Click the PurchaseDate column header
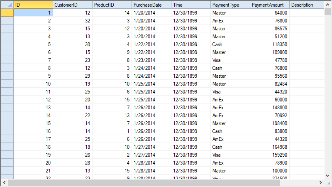332x187 pixels. point(151,5)
